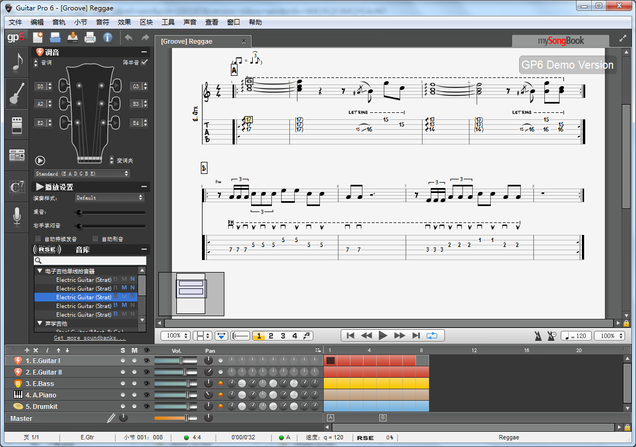Screen dimensions: 636x447
Task: Enable the 自动持续发音 checkbox
Action: click(x=38, y=239)
